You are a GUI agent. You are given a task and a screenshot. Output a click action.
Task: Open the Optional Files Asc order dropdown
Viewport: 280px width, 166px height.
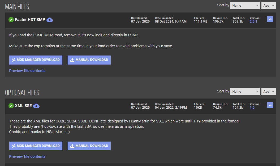(269, 91)
